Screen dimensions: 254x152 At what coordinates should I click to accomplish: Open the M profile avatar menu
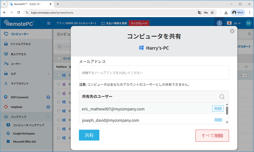point(249,23)
